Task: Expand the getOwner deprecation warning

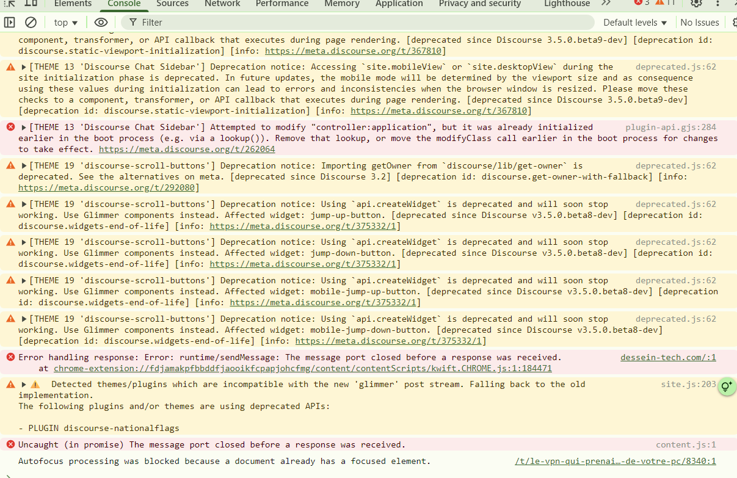Action: pos(24,166)
